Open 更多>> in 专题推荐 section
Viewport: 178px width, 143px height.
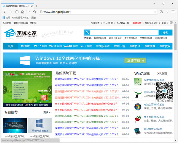pos(47,112)
